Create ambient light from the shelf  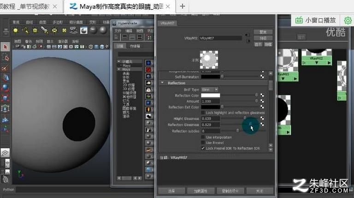click(x=16, y=30)
